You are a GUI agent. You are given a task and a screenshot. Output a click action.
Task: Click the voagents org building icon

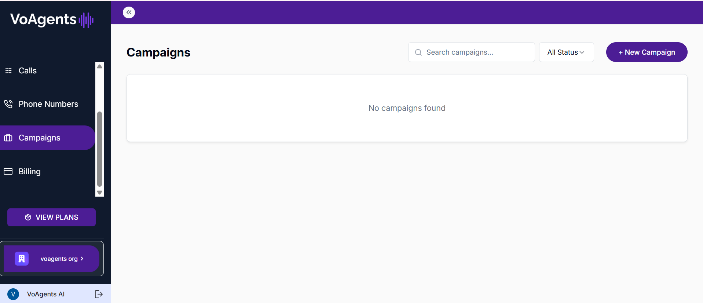[22, 259]
